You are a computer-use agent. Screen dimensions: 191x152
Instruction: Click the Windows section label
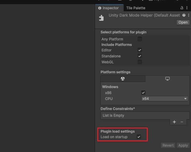pyautogui.click(x=110, y=87)
